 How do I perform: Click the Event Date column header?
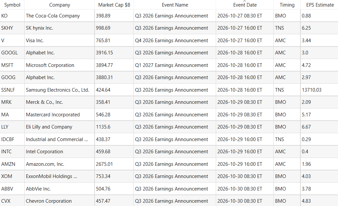(x=245, y=5)
